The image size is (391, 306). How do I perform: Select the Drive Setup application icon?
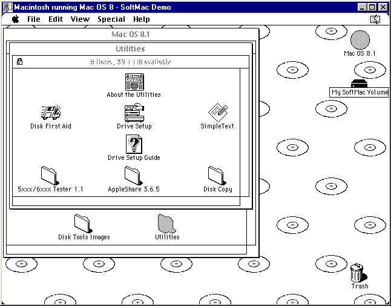pos(134,113)
